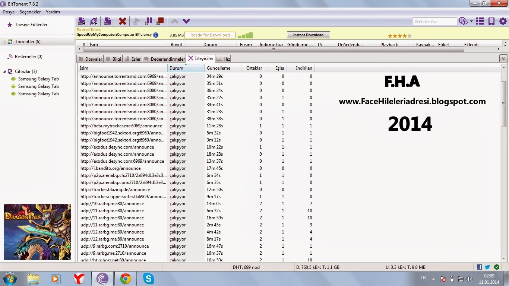Pause the selected torrent

pos(148,21)
